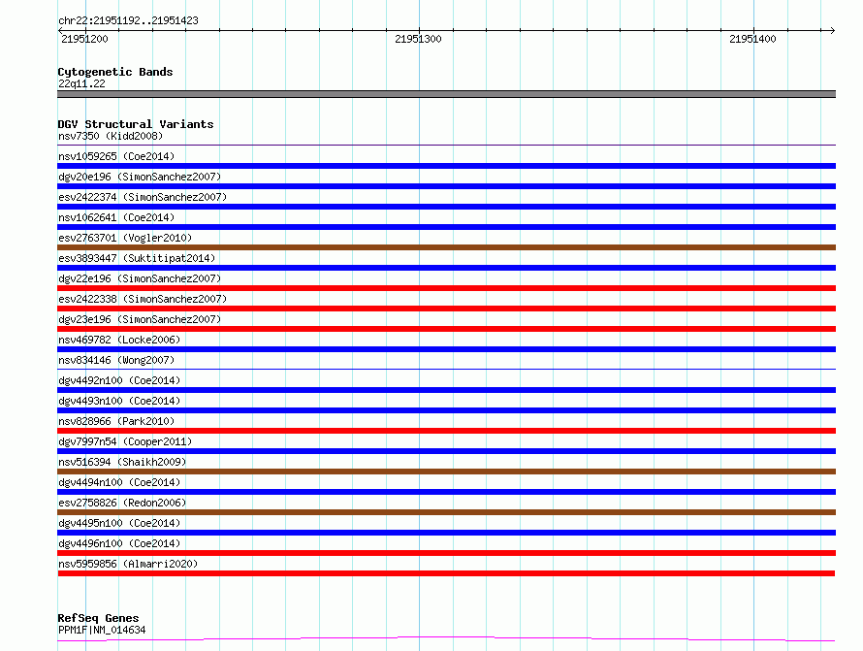Select variant esv2422338 (SimonSanchez2007) label
863x651 pixels.
pyautogui.click(x=143, y=299)
